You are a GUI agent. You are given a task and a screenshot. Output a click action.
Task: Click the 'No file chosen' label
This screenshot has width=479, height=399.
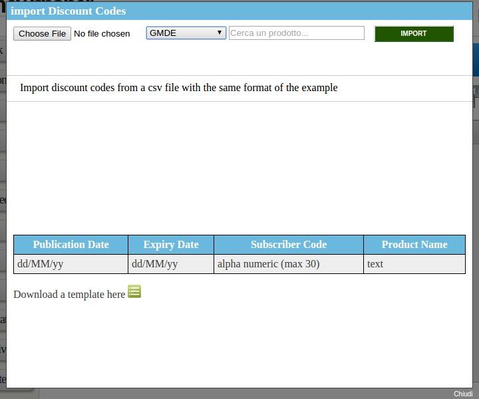(102, 33)
